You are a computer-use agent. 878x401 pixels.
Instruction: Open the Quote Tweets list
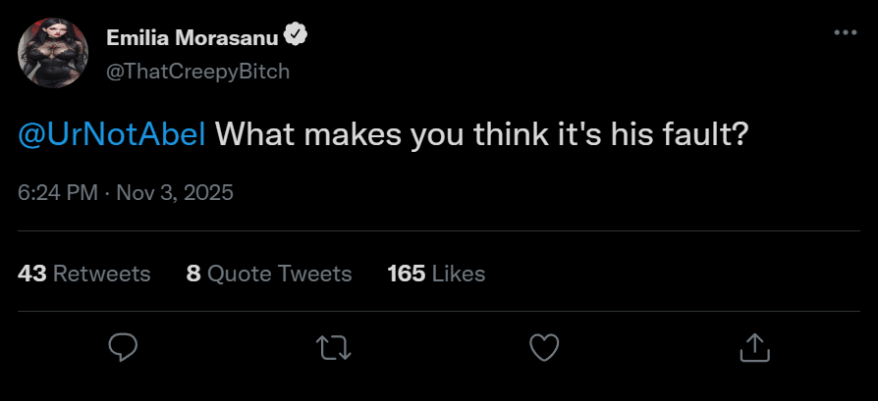click(279, 274)
